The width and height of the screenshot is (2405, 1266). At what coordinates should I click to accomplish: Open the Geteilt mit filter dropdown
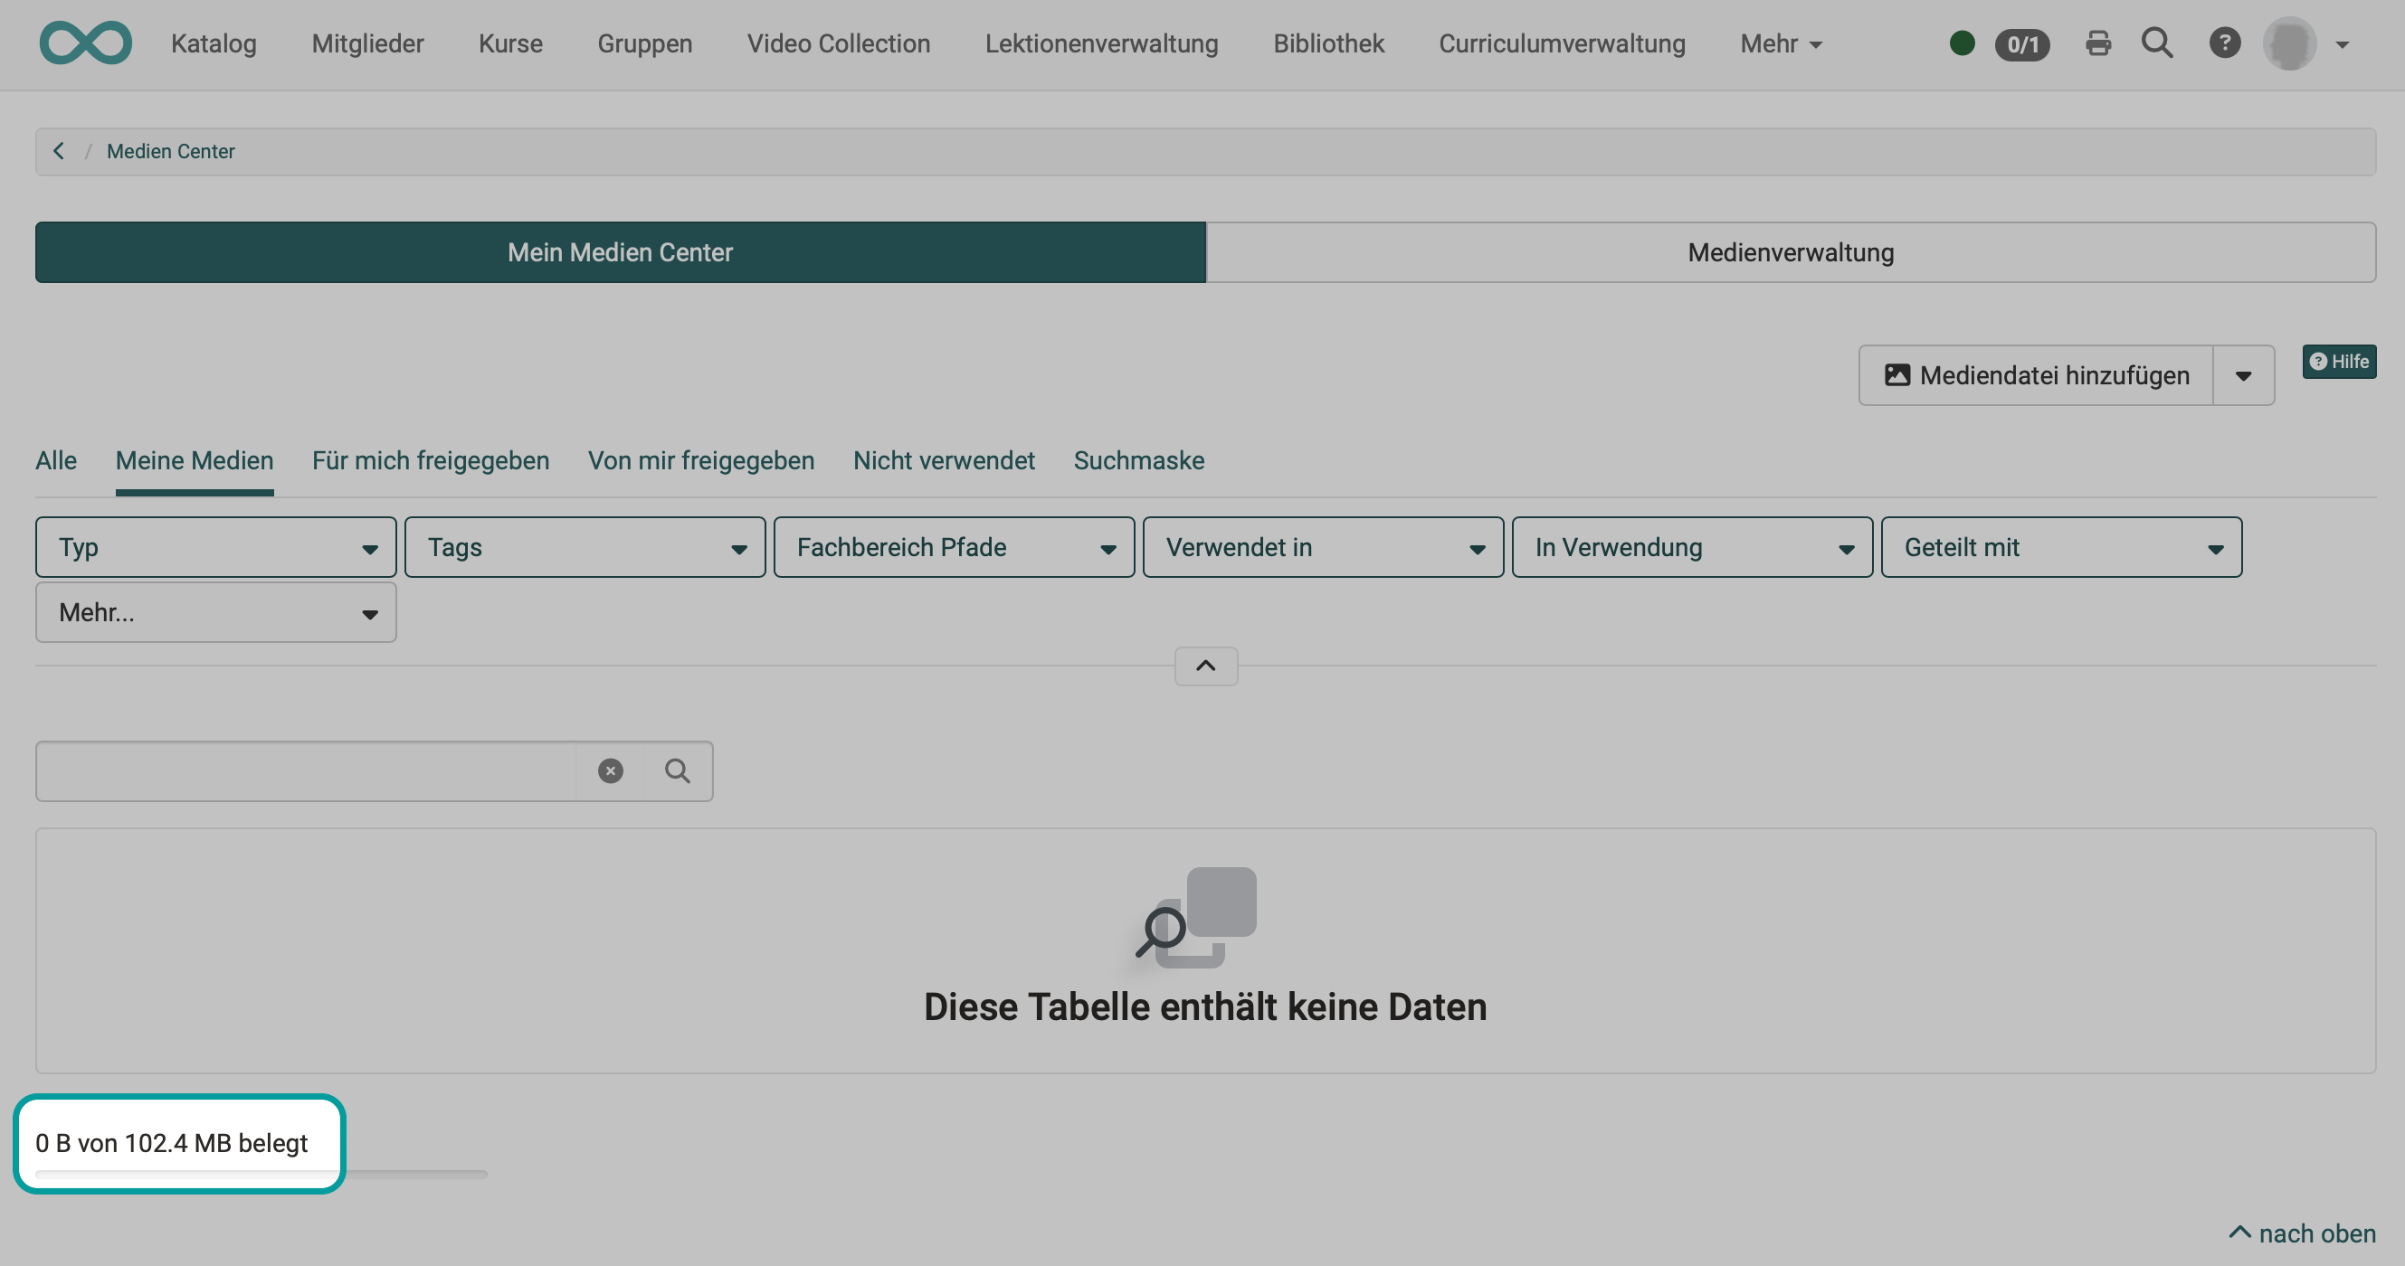(2060, 547)
